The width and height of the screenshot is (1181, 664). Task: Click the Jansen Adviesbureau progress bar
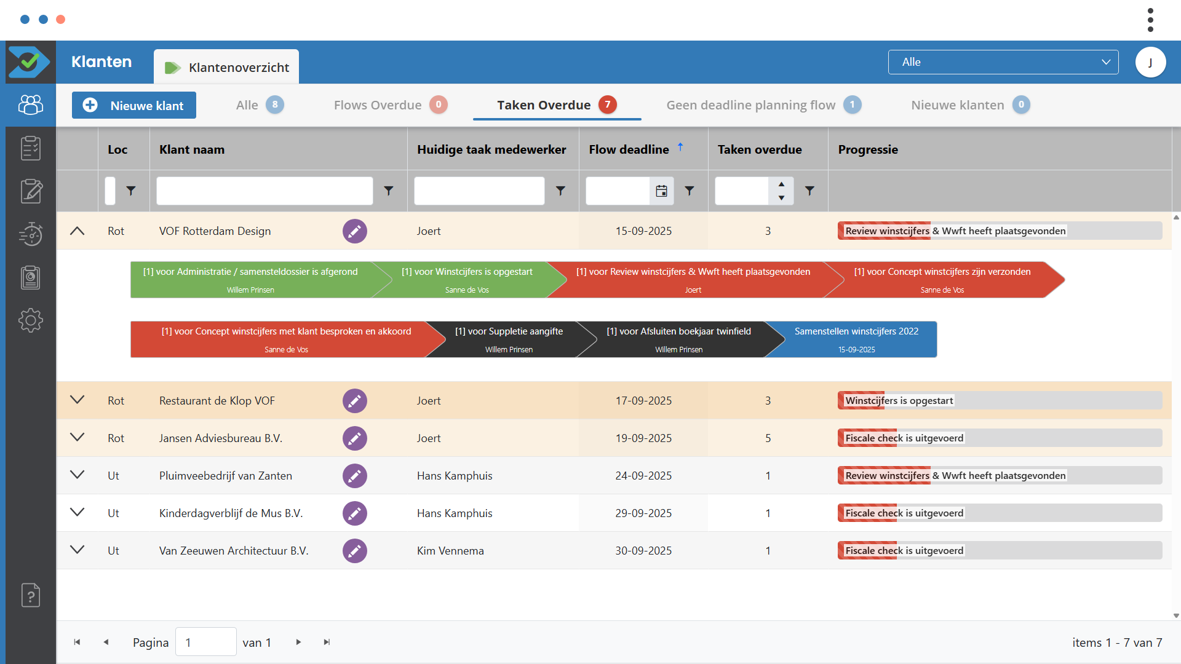999,438
